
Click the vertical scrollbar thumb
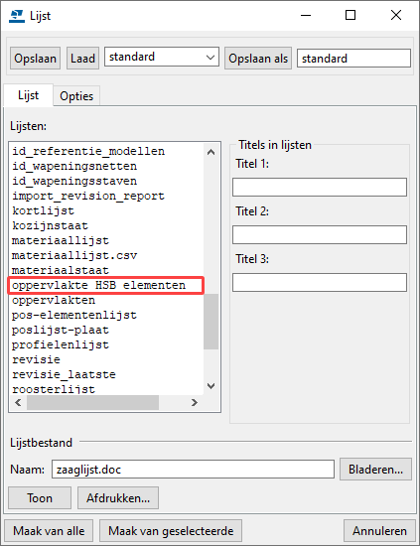pyautogui.click(x=210, y=322)
